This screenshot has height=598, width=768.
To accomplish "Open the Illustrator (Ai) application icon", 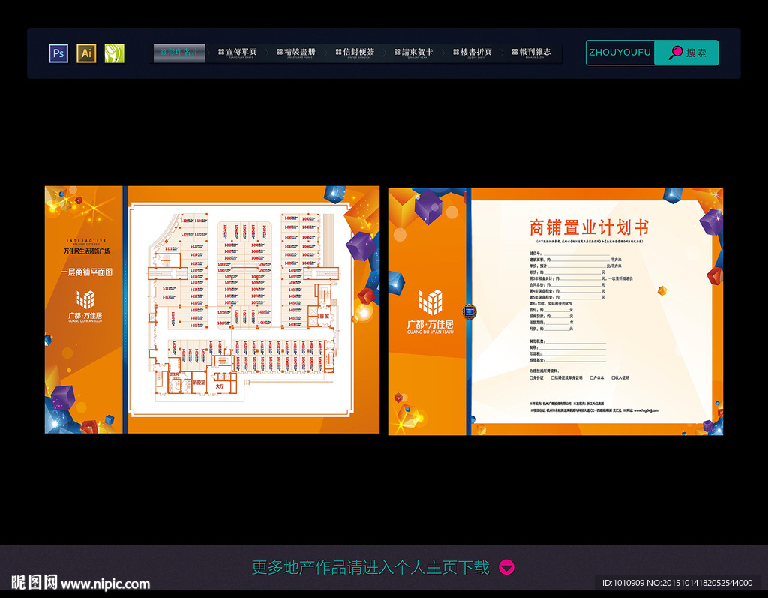I will [x=86, y=53].
